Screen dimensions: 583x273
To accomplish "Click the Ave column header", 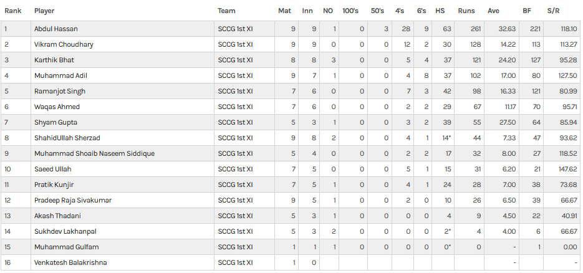I will tap(493, 11).
